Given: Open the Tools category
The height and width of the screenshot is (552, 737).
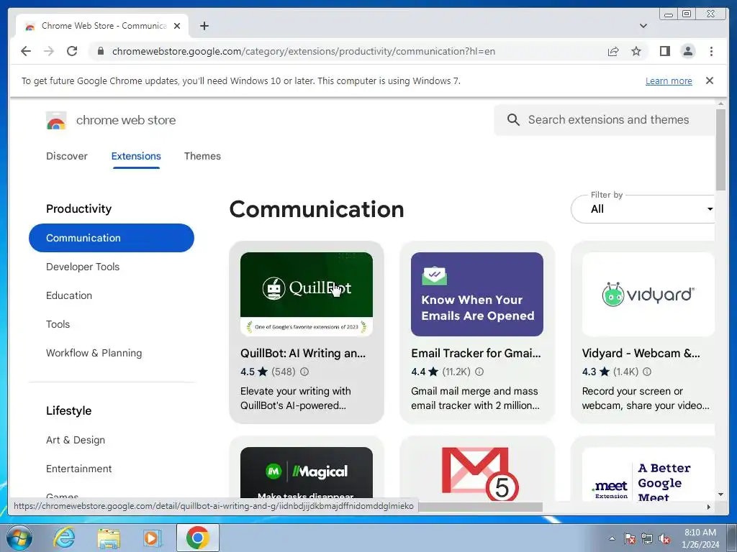Looking at the screenshot, I should [58, 324].
